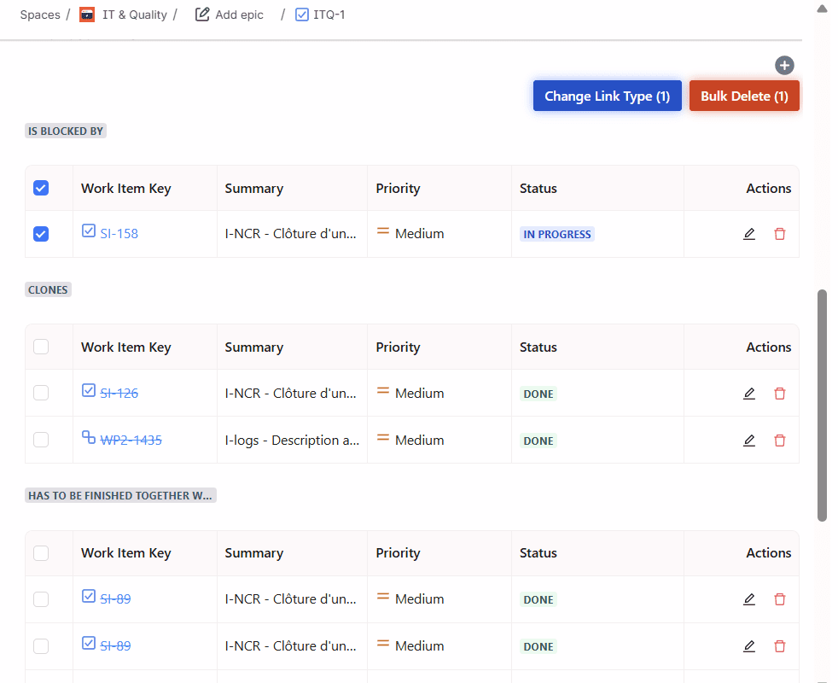838x683 pixels.
Task: Edit the SI-158 link with pencil icon
Action: [749, 234]
